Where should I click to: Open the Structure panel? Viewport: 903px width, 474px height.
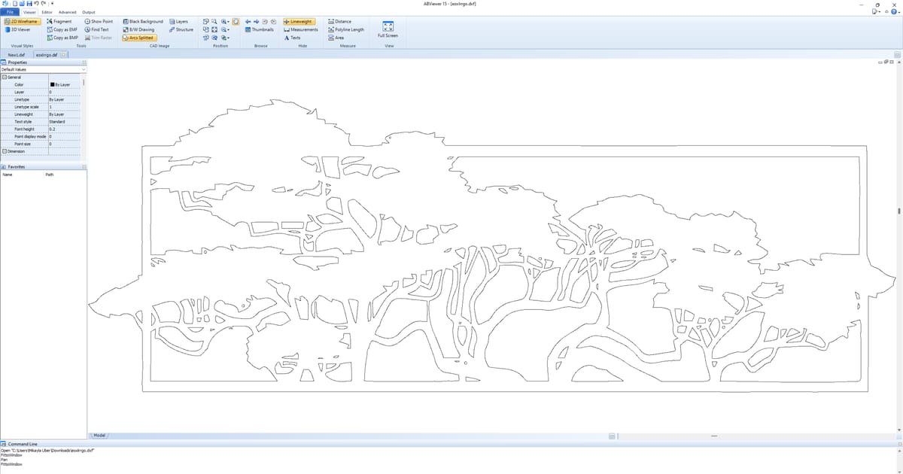click(x=181, y=29)
